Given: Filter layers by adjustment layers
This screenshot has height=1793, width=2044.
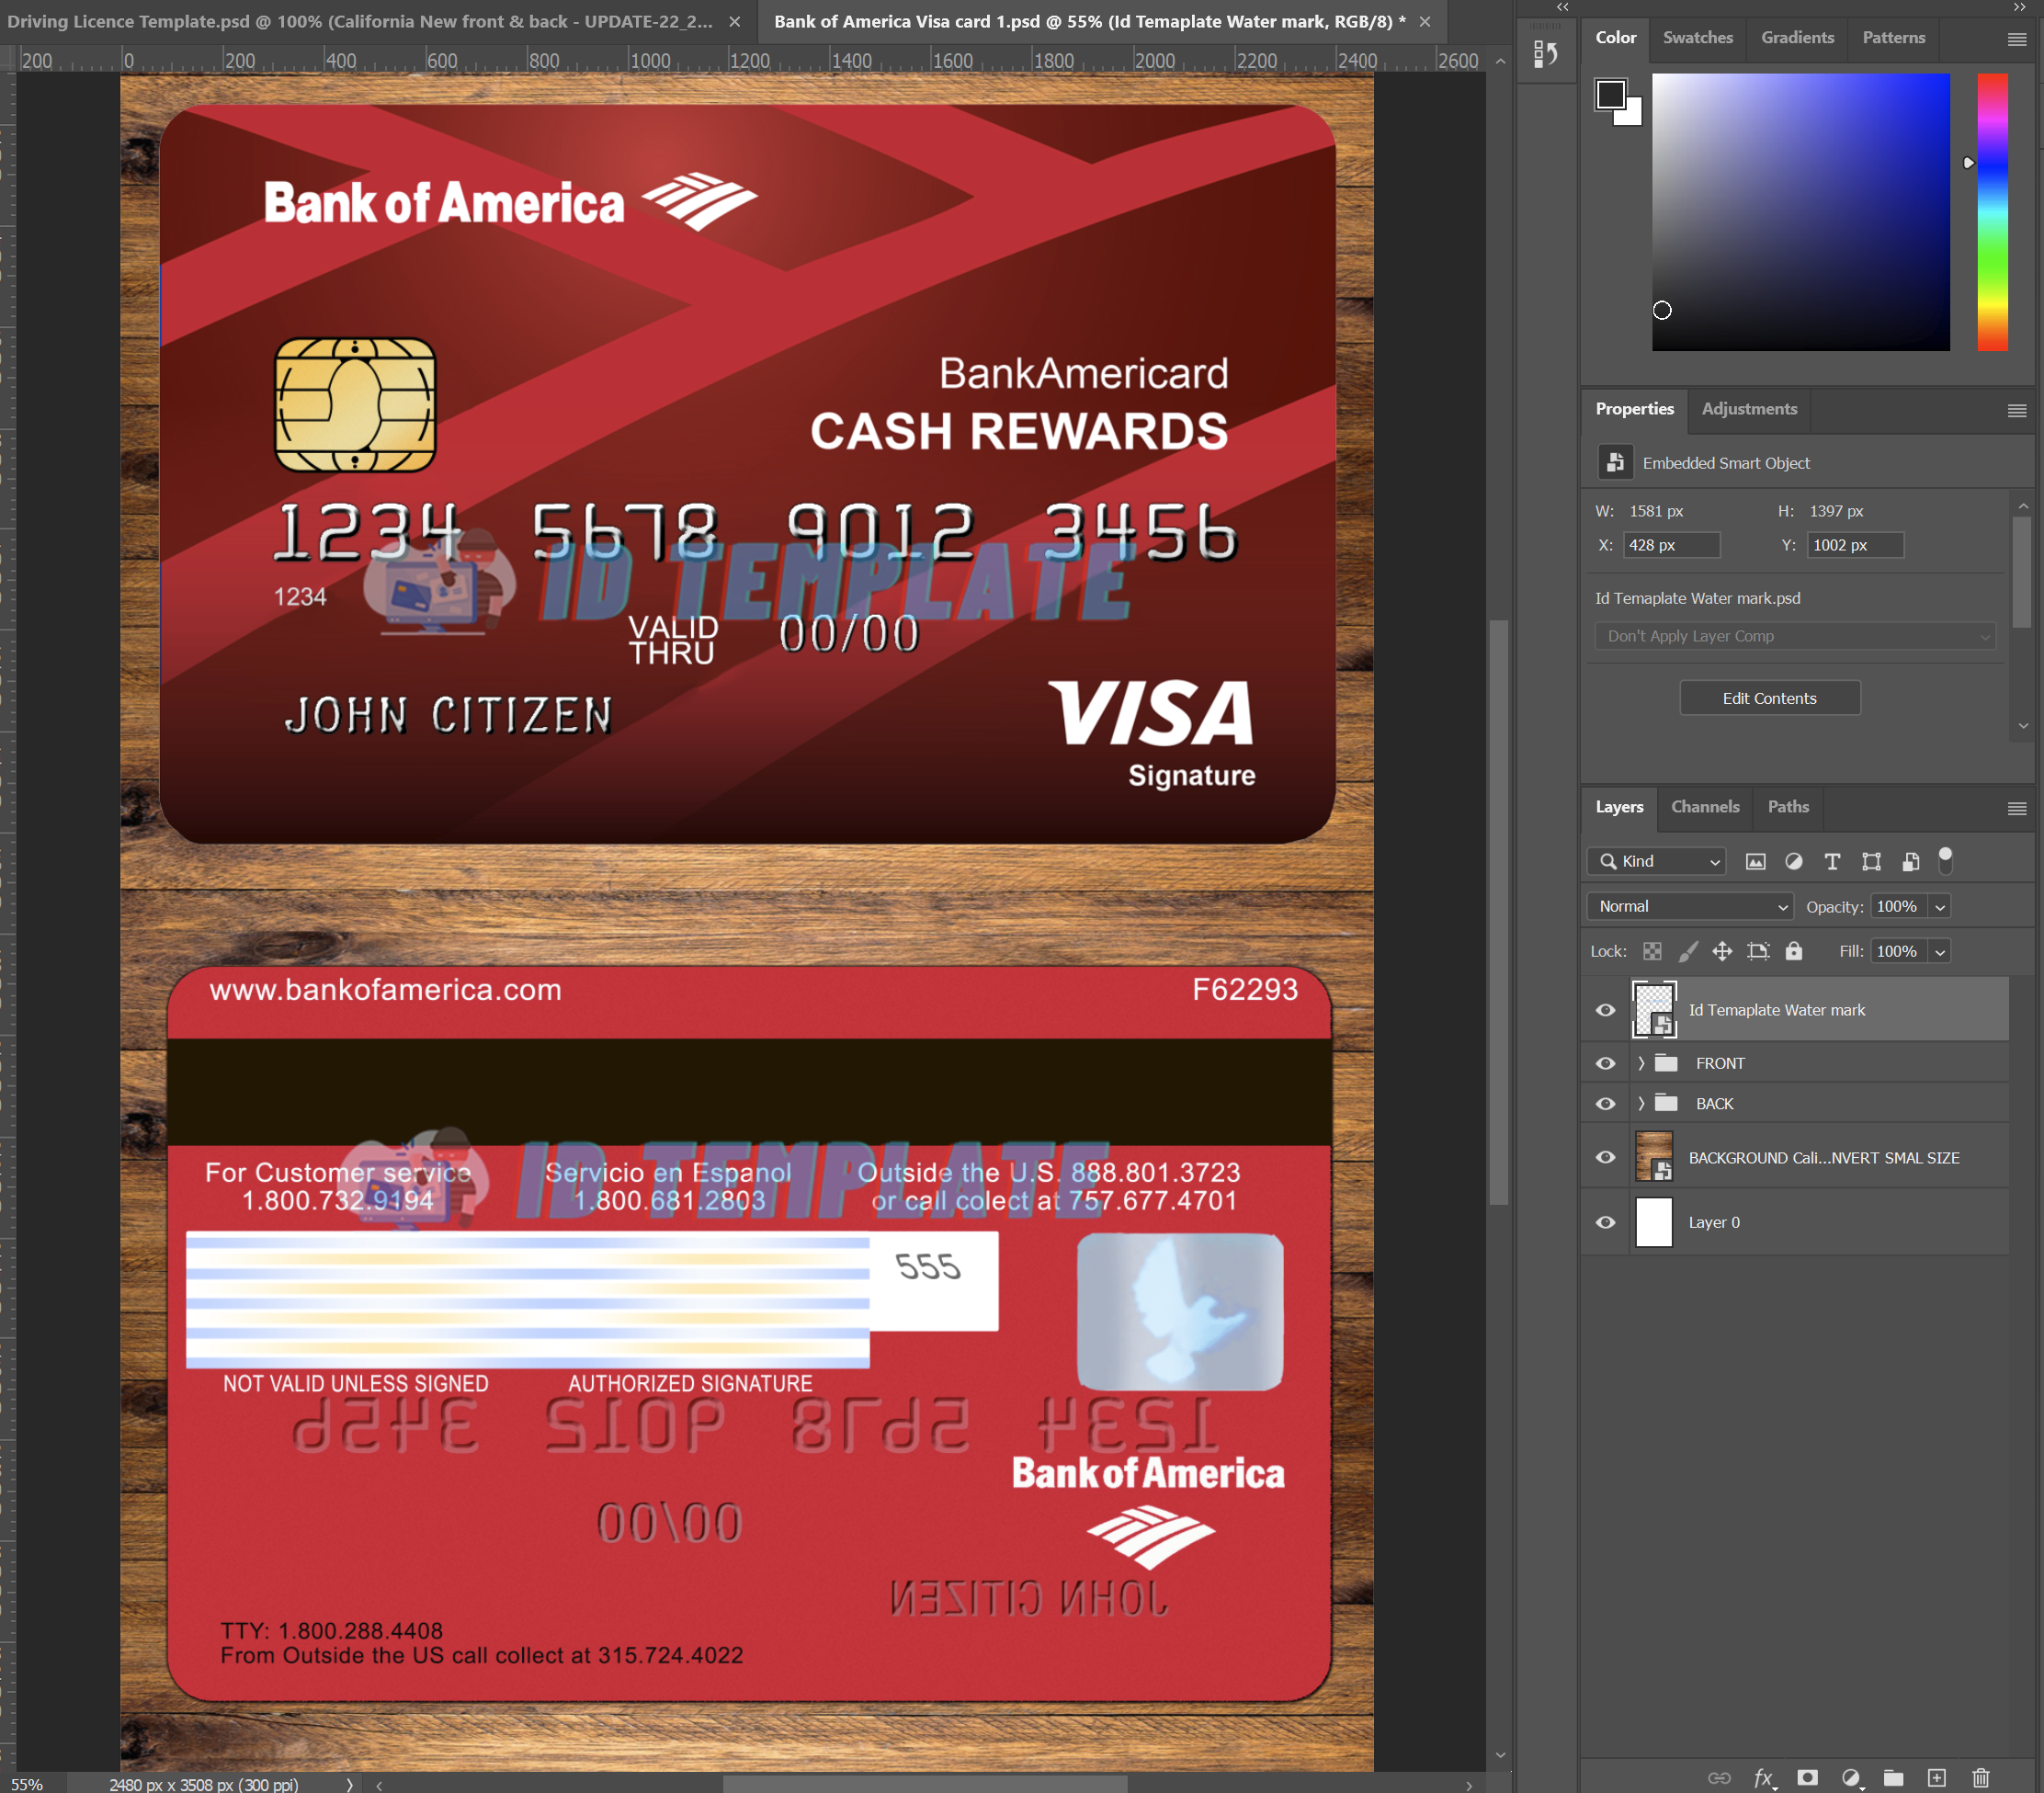Looking at the screenshot, I should click(x=1793, y=861).
